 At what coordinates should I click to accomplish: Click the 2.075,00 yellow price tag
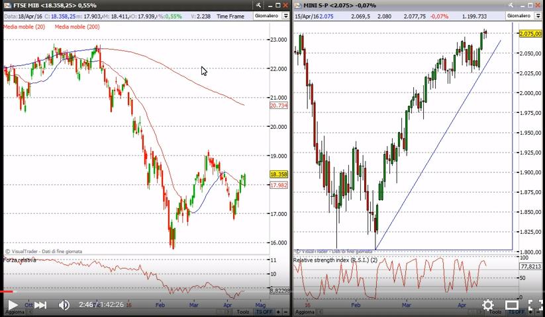(530, 34)
